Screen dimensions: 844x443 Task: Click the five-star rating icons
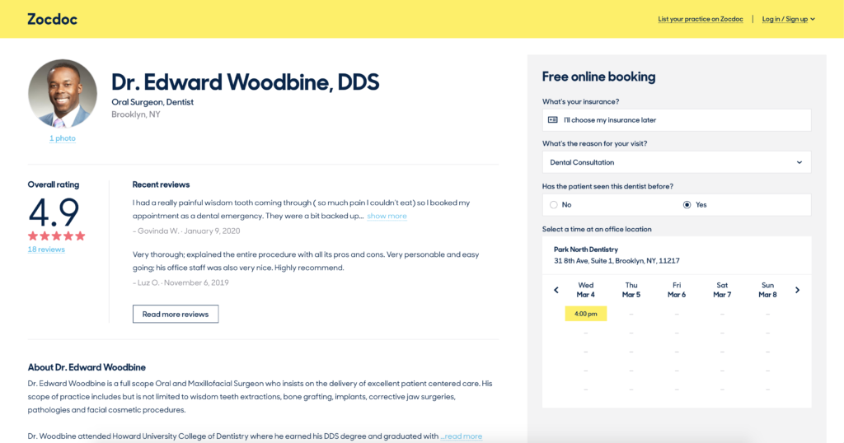click(57, 236)
